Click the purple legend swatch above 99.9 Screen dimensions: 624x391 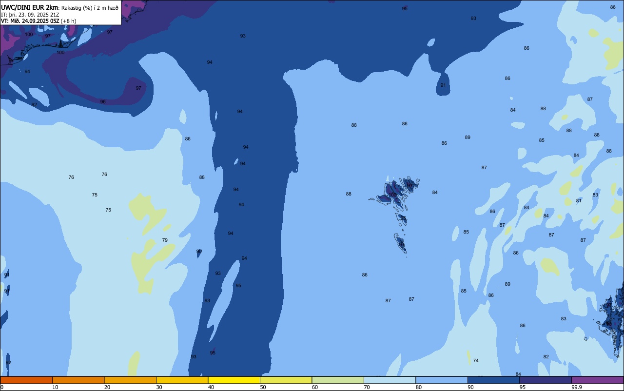[x=597, y=380]
